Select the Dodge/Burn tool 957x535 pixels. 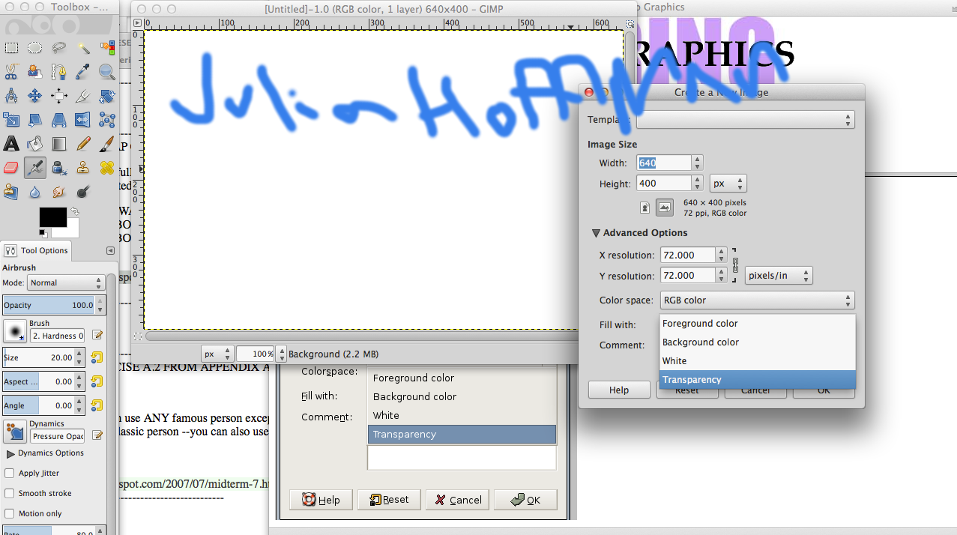pyautogui.click(x=82, y=192)
